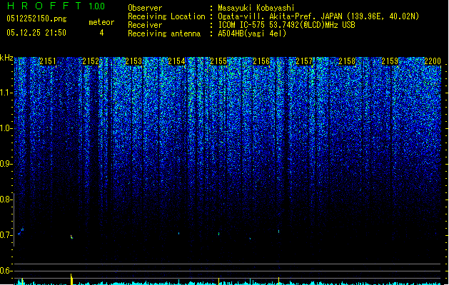The height and width of the screenshot is (285, 449).
Task: Click the 1.1 frequency axis label
Action: 5,93
